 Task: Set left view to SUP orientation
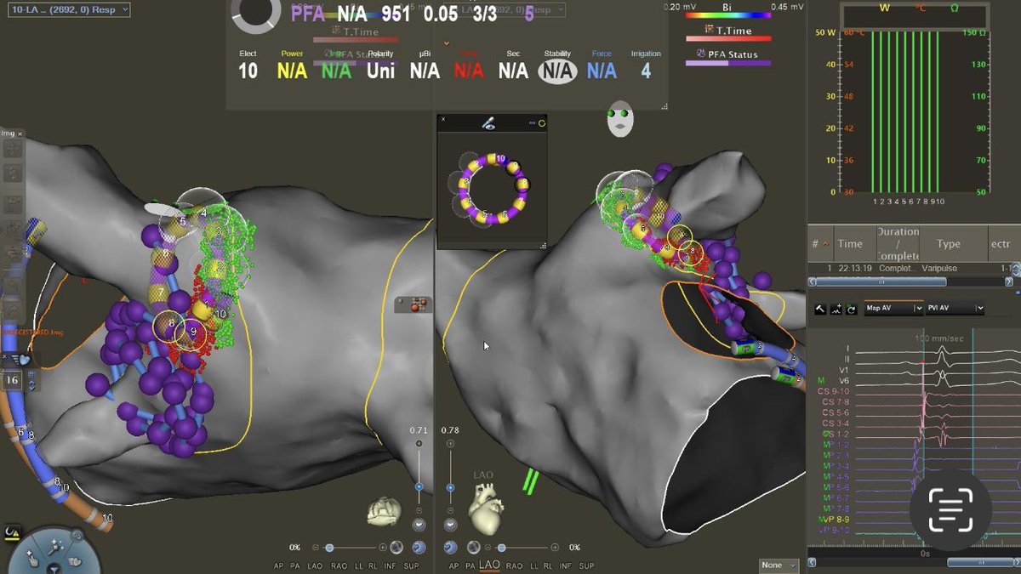(x=411, y=565)
